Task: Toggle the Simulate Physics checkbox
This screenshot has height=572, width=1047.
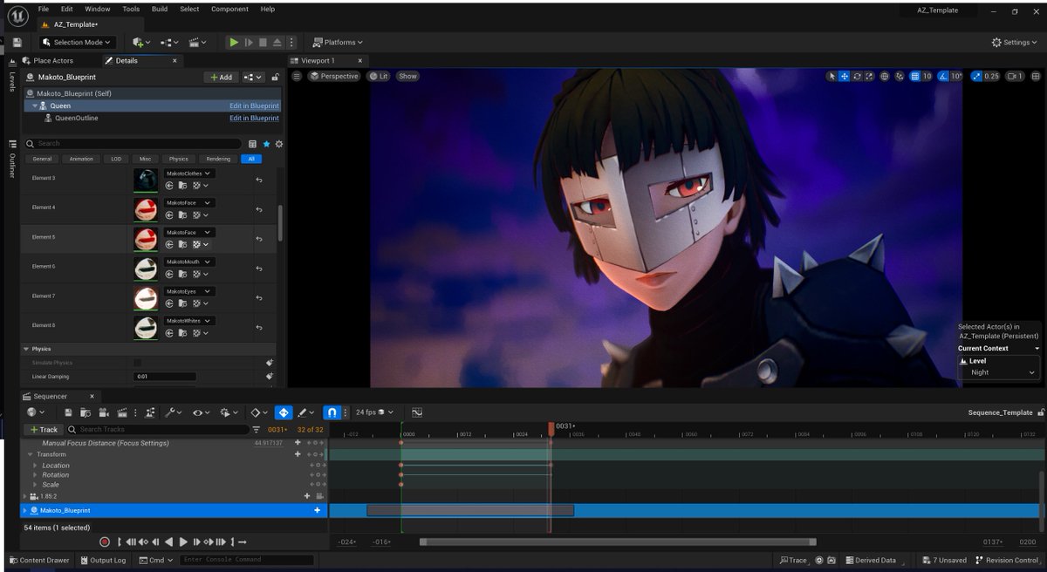Action: [x=137, y=363]
